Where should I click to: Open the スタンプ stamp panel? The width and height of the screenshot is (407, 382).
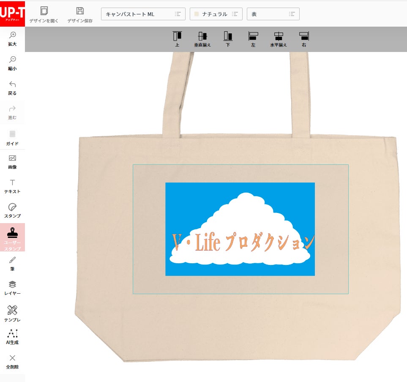pyautogui.click(x=12, y=210)
